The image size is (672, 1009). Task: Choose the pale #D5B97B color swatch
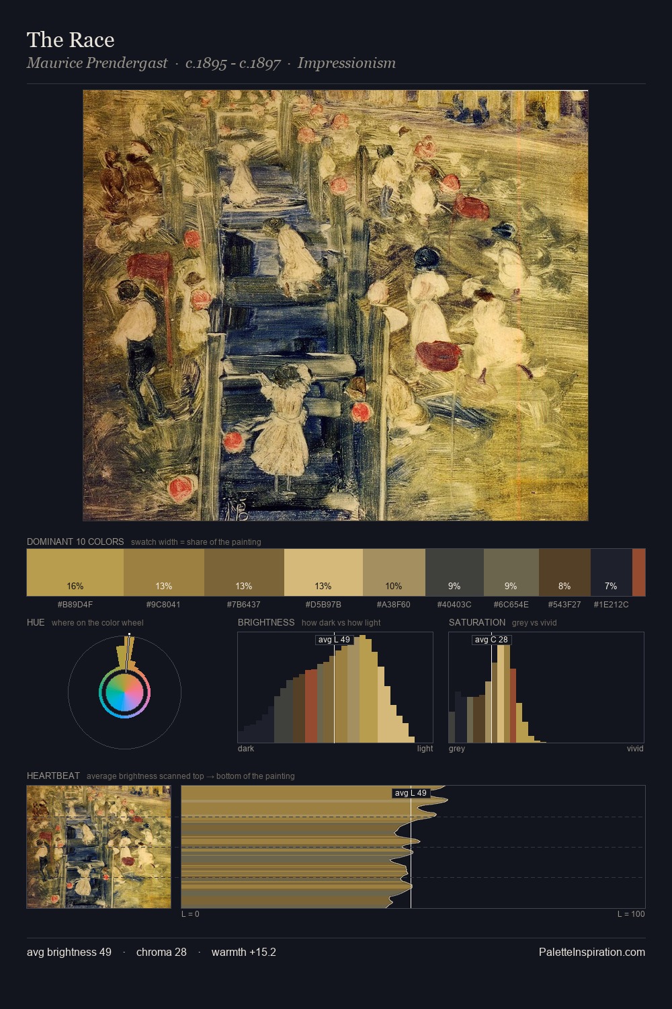(x=323, y=572)
